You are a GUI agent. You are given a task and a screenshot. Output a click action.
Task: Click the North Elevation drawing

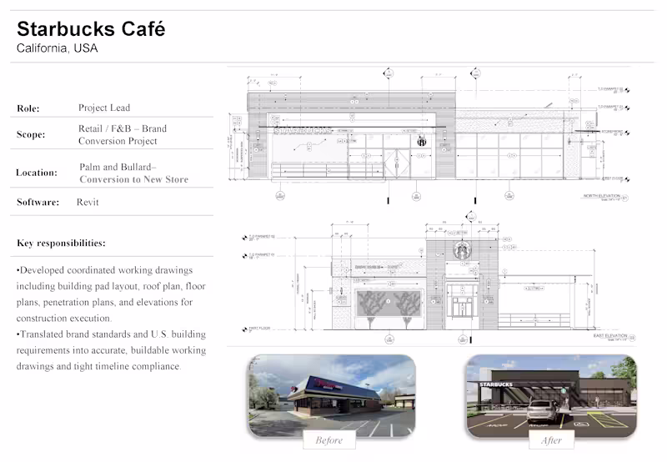[429, 135]
